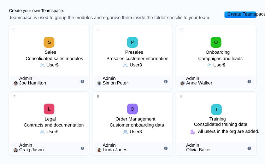Click the Presales teamspace 'P' icon
This screenshot has height=164, width=265.
pos(132,42)
